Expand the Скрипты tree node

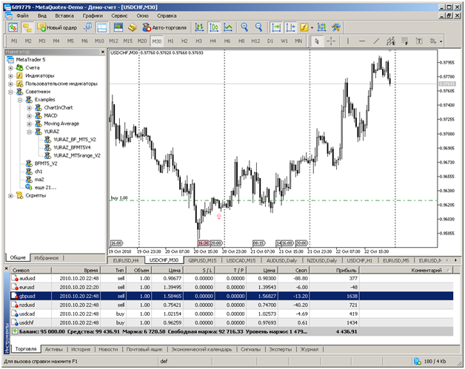pyautogui.click(x=10, y=196)
